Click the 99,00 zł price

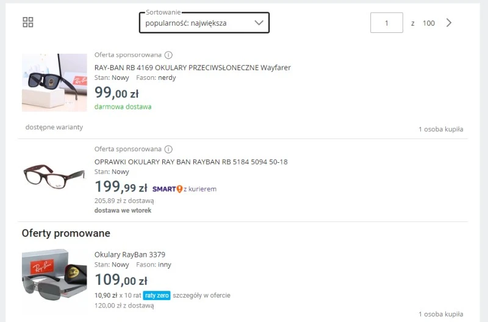click(117, 93)
